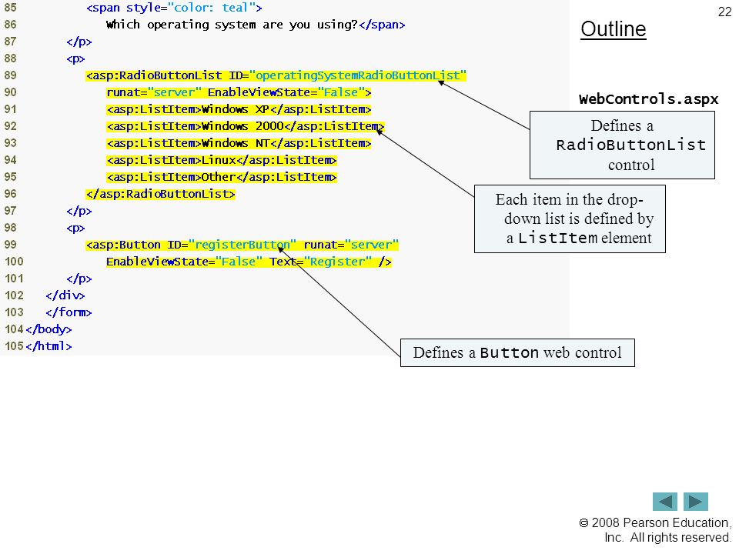Click the 'Defines a RadioButtonList control' callout
The width and height of the screenshot is (739, 554).
point(622,145)
